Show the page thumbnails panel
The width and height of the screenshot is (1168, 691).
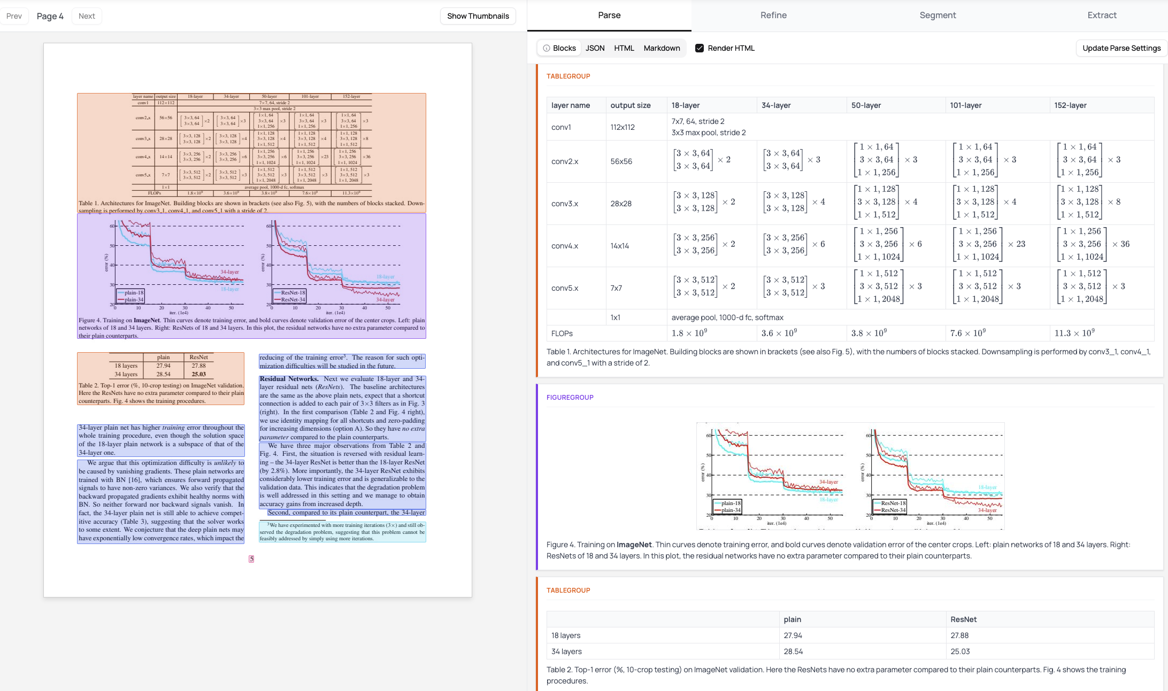coord(478,16)
